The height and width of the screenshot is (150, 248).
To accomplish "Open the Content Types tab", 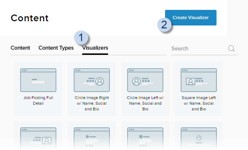I will (56, 48).
